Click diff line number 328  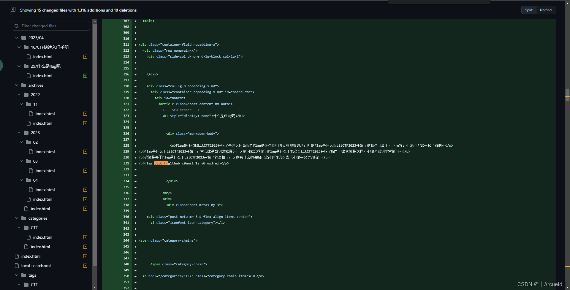(126, 145)
